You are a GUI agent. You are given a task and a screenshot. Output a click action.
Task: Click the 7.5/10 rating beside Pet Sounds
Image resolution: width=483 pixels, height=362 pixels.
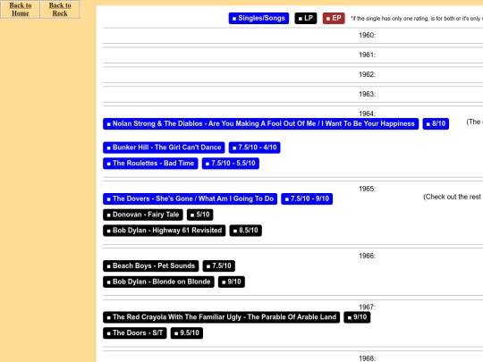[x=219, y=266]
